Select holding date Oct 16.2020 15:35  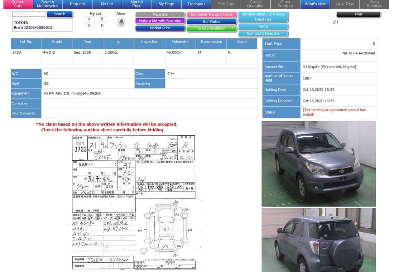pyautogui.click(x=318, y=90)
